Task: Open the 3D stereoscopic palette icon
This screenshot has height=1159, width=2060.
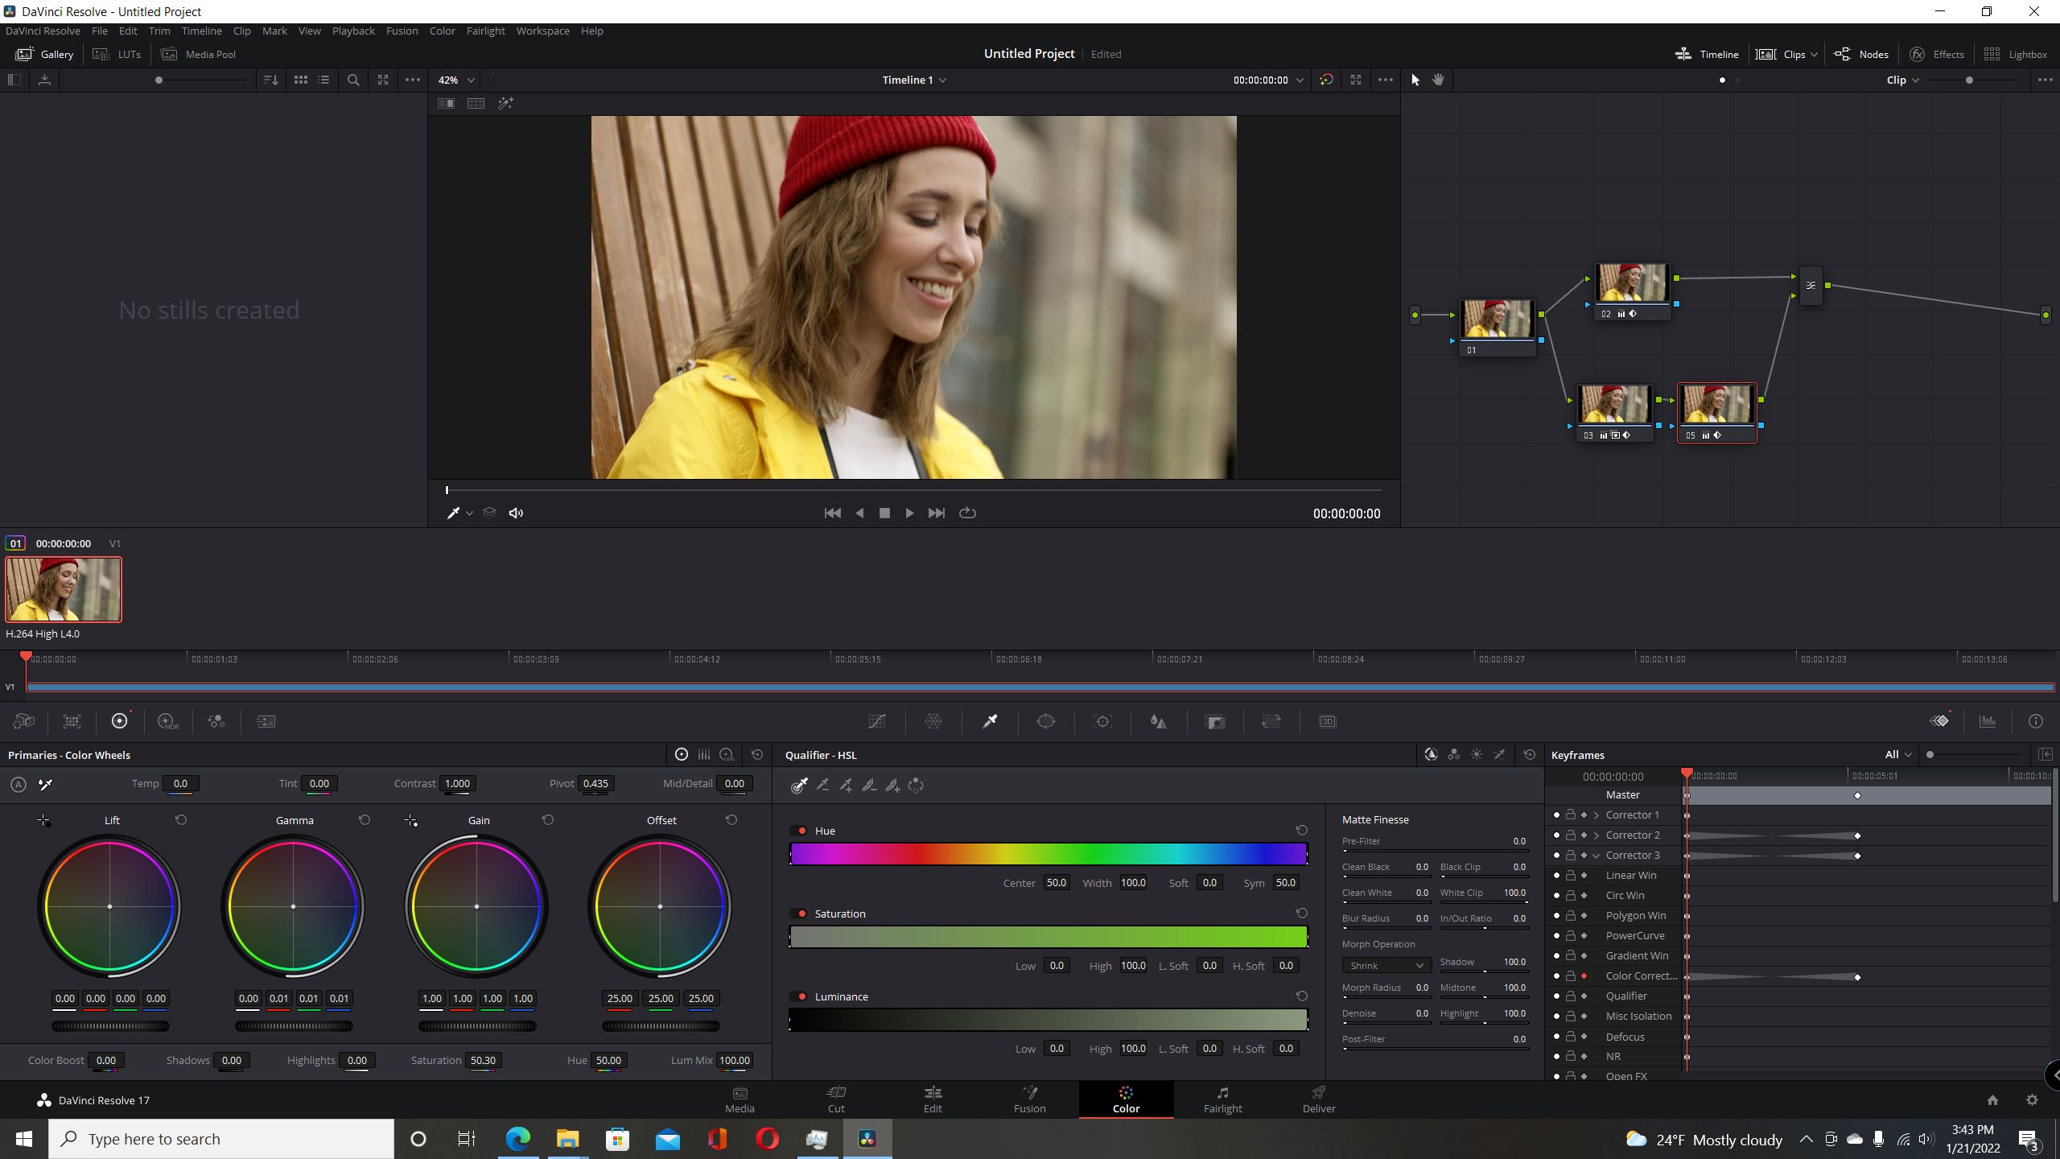Action: tap(1328, 722)
